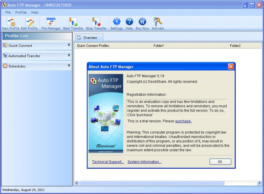264x194 pixels.
Task: Click the scrollbar right arrow
Action: point(259,183)
